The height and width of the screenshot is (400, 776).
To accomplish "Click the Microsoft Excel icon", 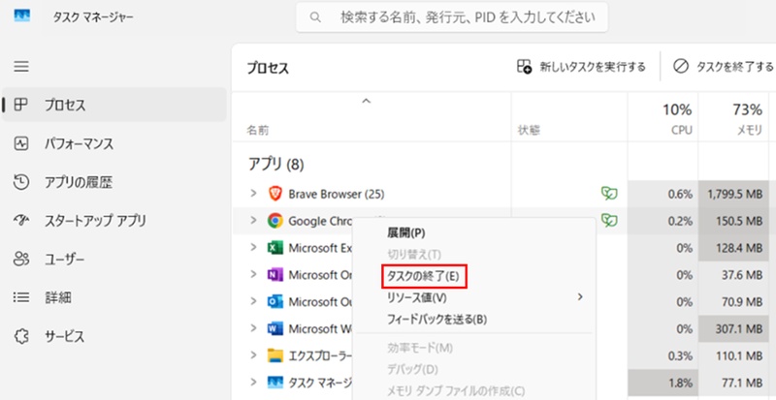I will [275, 248].
